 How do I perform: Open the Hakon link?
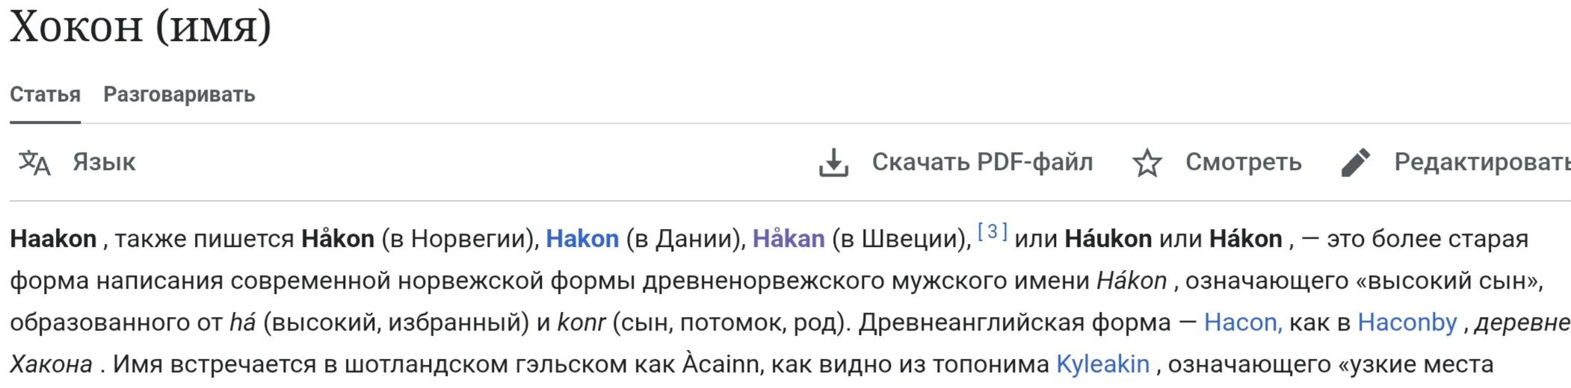582,239
